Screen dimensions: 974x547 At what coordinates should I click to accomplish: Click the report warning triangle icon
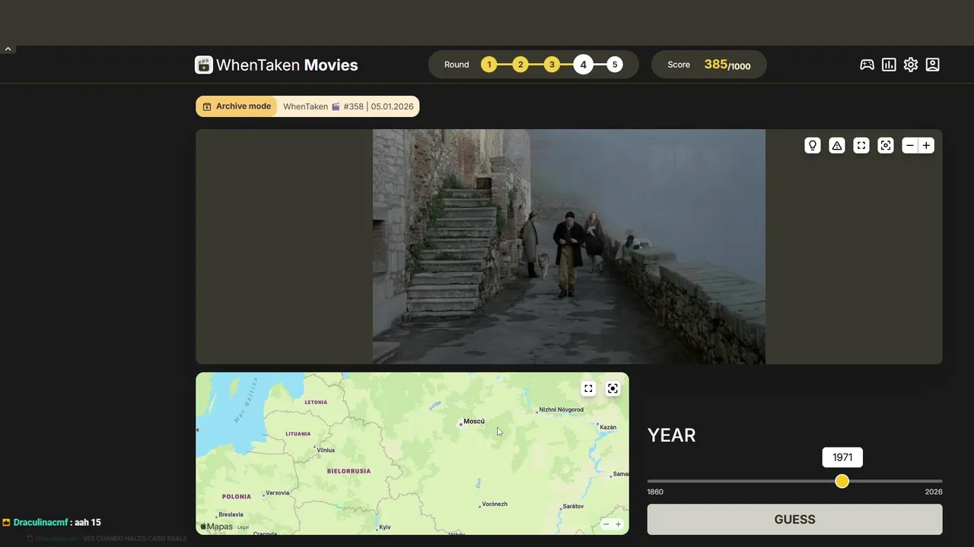click(837, 145)
